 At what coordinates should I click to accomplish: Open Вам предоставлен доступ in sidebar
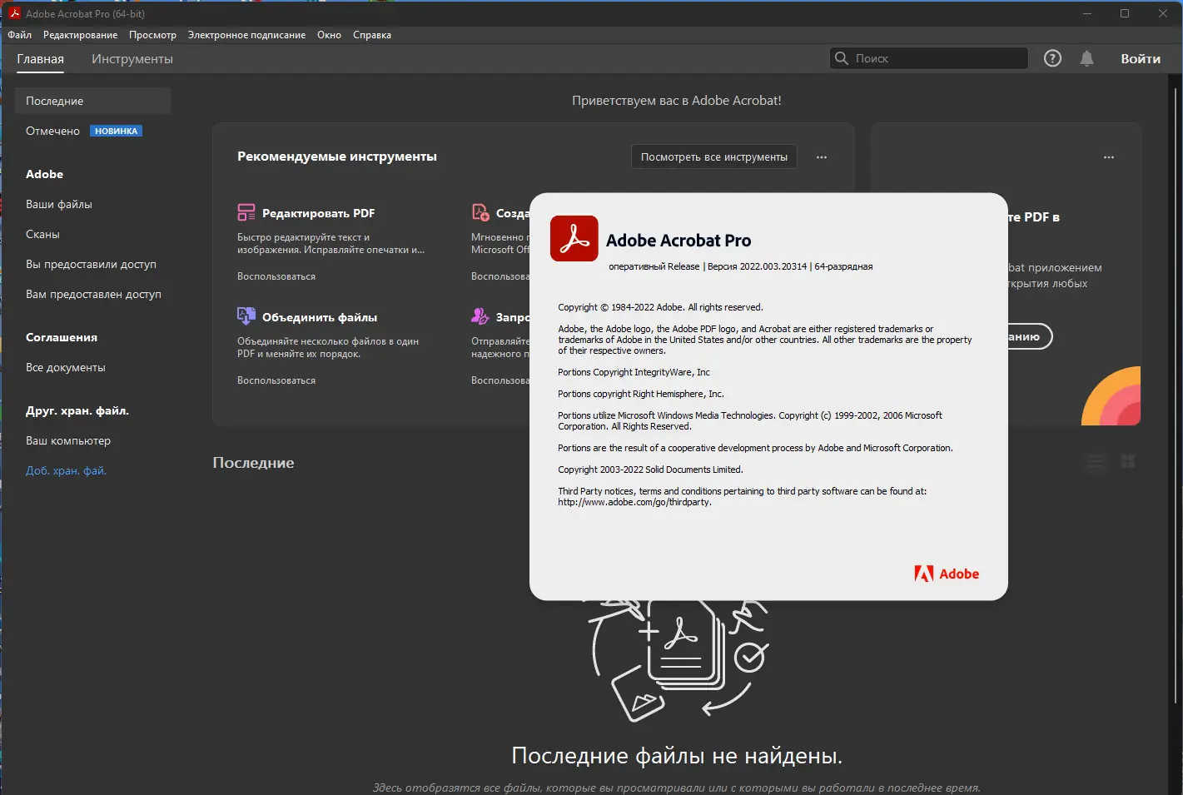pos(93,295)
